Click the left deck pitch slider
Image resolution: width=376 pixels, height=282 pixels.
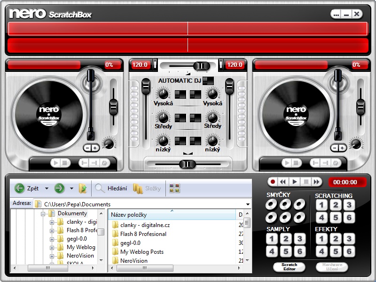(x=113, y=107)
